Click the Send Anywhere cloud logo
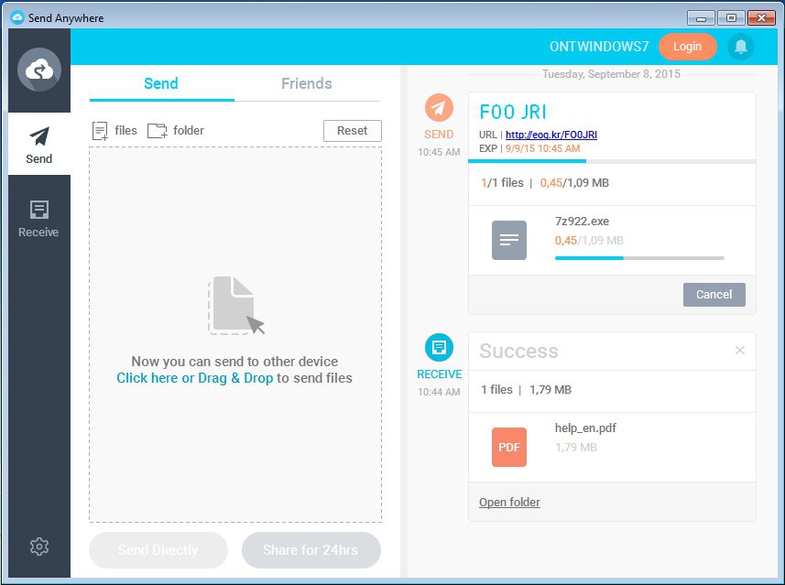The width and height of the screenshot is (785, 585). point(39,70)
